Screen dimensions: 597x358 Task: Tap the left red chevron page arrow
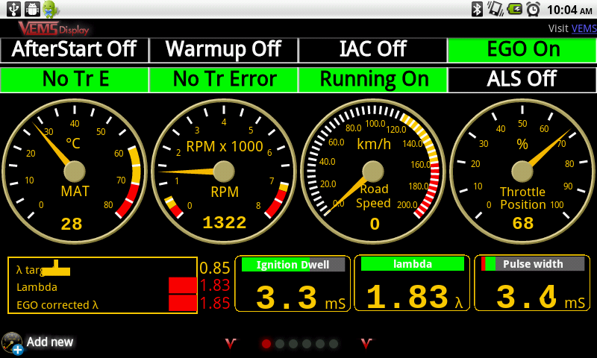pos(231,343)
